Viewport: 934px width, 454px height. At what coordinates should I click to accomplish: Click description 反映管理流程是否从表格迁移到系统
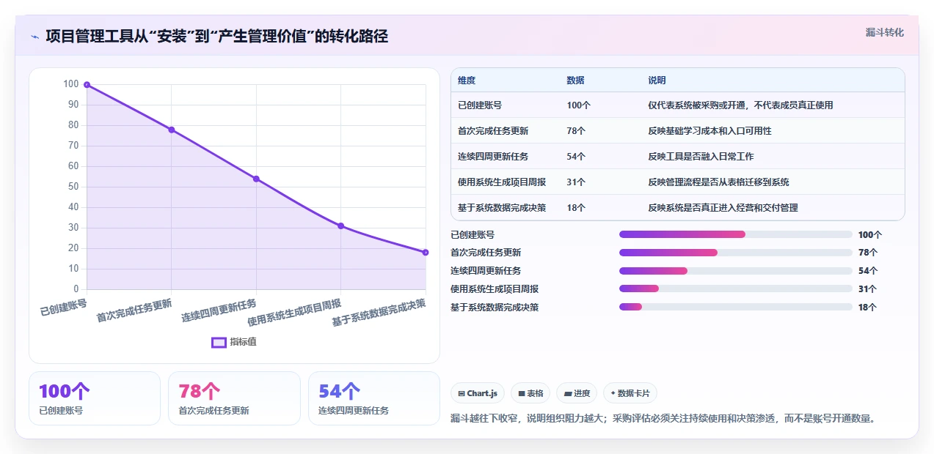pos(718,182)
